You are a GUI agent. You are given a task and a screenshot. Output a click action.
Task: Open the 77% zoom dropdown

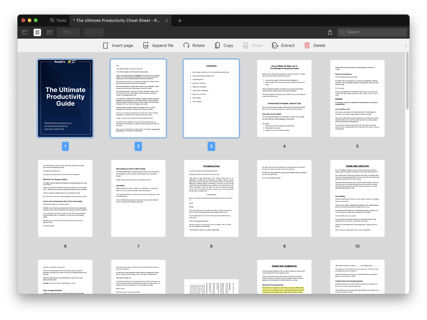pos(69,33)
